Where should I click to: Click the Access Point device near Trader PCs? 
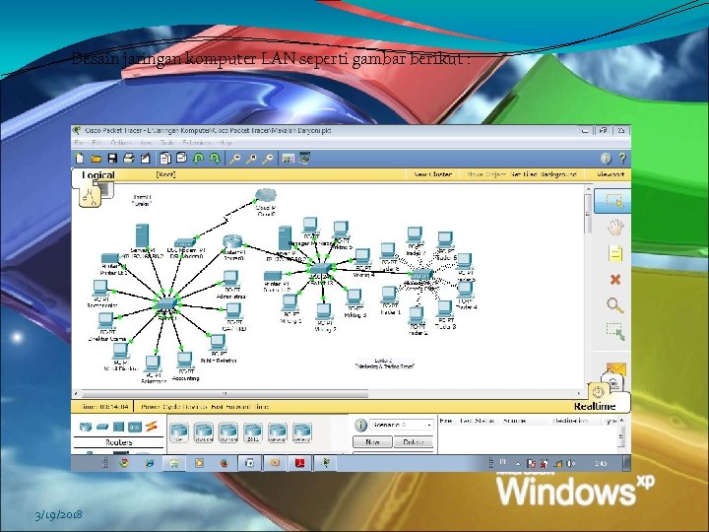(421, 274)
